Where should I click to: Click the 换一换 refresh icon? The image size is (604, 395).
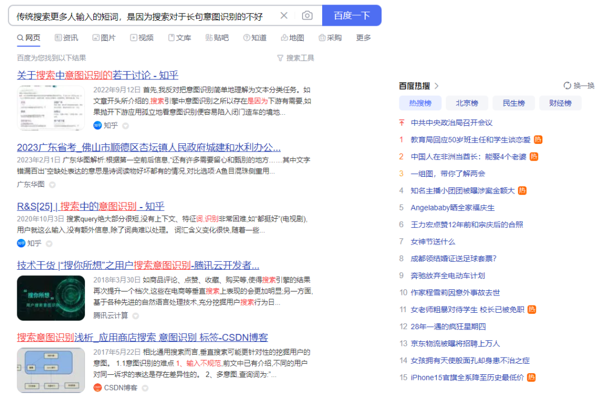click(x=568, y=86)
